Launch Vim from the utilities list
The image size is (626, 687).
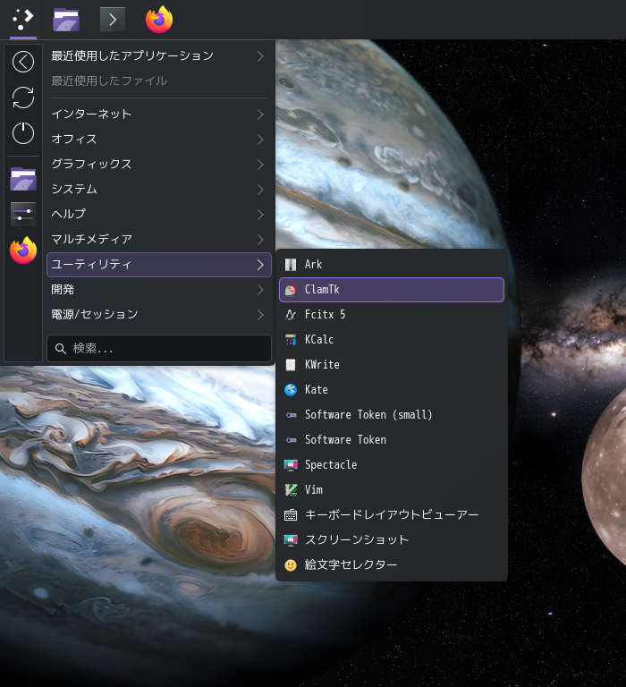click(x=392, y=490)
